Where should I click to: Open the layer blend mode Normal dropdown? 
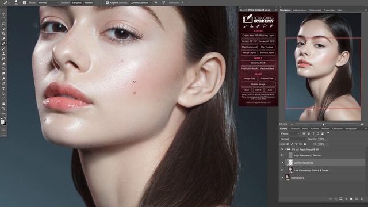click(x=293, y=139)
